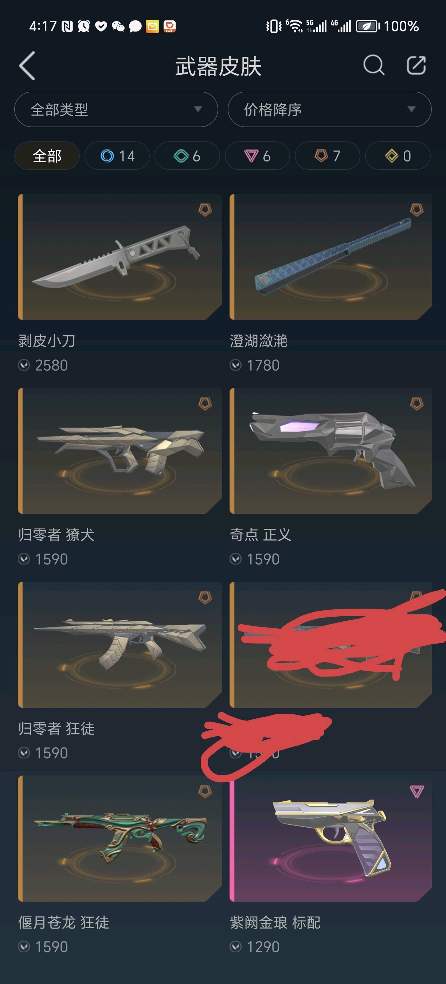This screenshot has width=446, height=984.
Task: Tap the share export icon
Action: tap(416, 65)
